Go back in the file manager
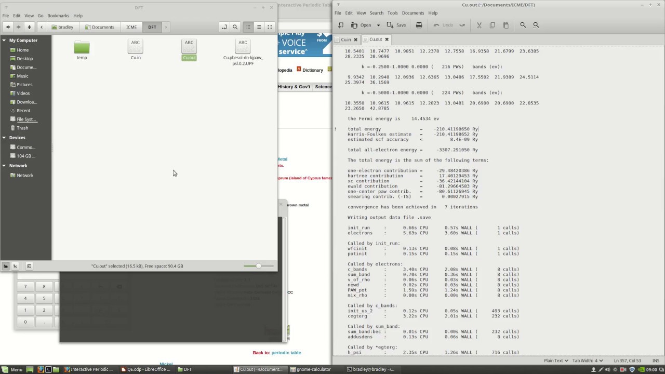The image size is (665, 374). point(8,27)
